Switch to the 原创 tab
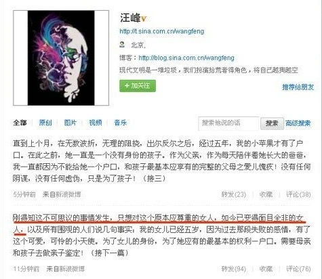 pos(45,123)
